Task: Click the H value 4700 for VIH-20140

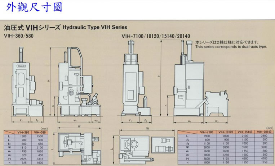Action: click(264, 158)
